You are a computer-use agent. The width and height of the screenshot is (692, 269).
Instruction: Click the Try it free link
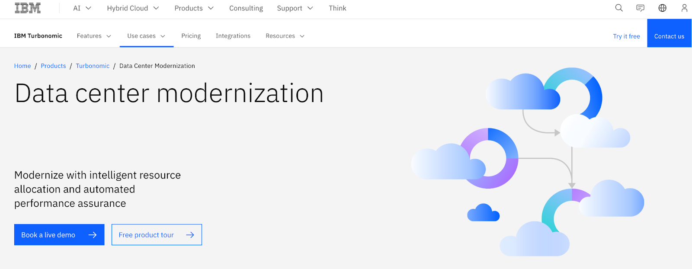click(626, 36)
